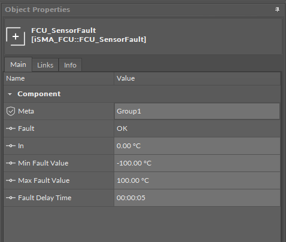286x242 pixels.
Task: Select the Fault row showing OK
Action: 142,128
